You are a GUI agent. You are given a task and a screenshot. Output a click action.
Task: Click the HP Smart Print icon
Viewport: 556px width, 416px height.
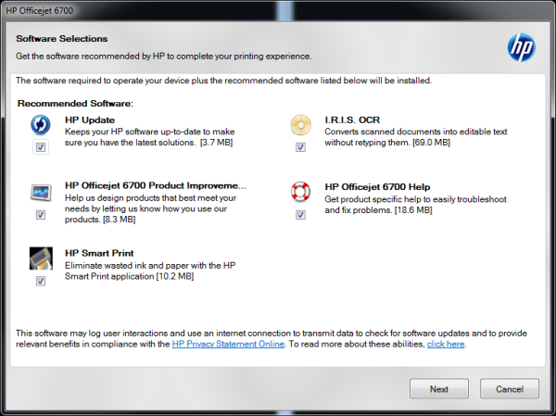pyautogui.click(x=41, y=258)
